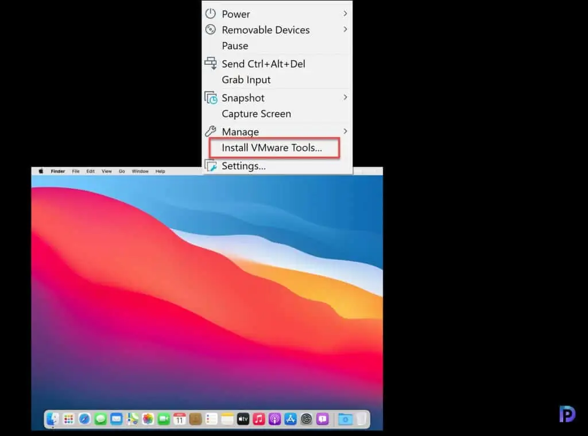Viewport: 588px width, 436px height.
Task: Open Mail app in Dock
Action: pos(116,419)
